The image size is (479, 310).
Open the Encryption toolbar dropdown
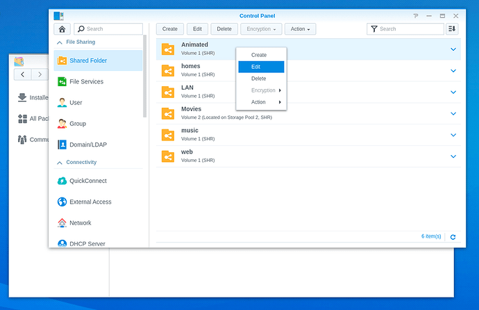[261, 29]
